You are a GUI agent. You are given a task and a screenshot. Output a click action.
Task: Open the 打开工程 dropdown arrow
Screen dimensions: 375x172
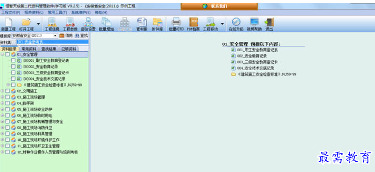(38, 24)
